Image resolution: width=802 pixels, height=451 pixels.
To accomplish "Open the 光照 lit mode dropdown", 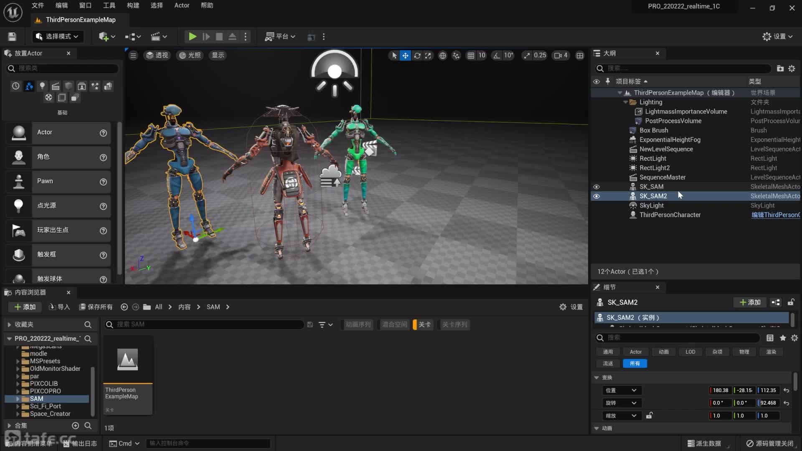I will point(190,55).
